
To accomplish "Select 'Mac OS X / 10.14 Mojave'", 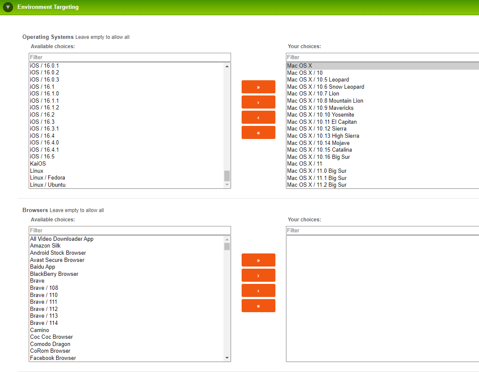I will 382,143.
